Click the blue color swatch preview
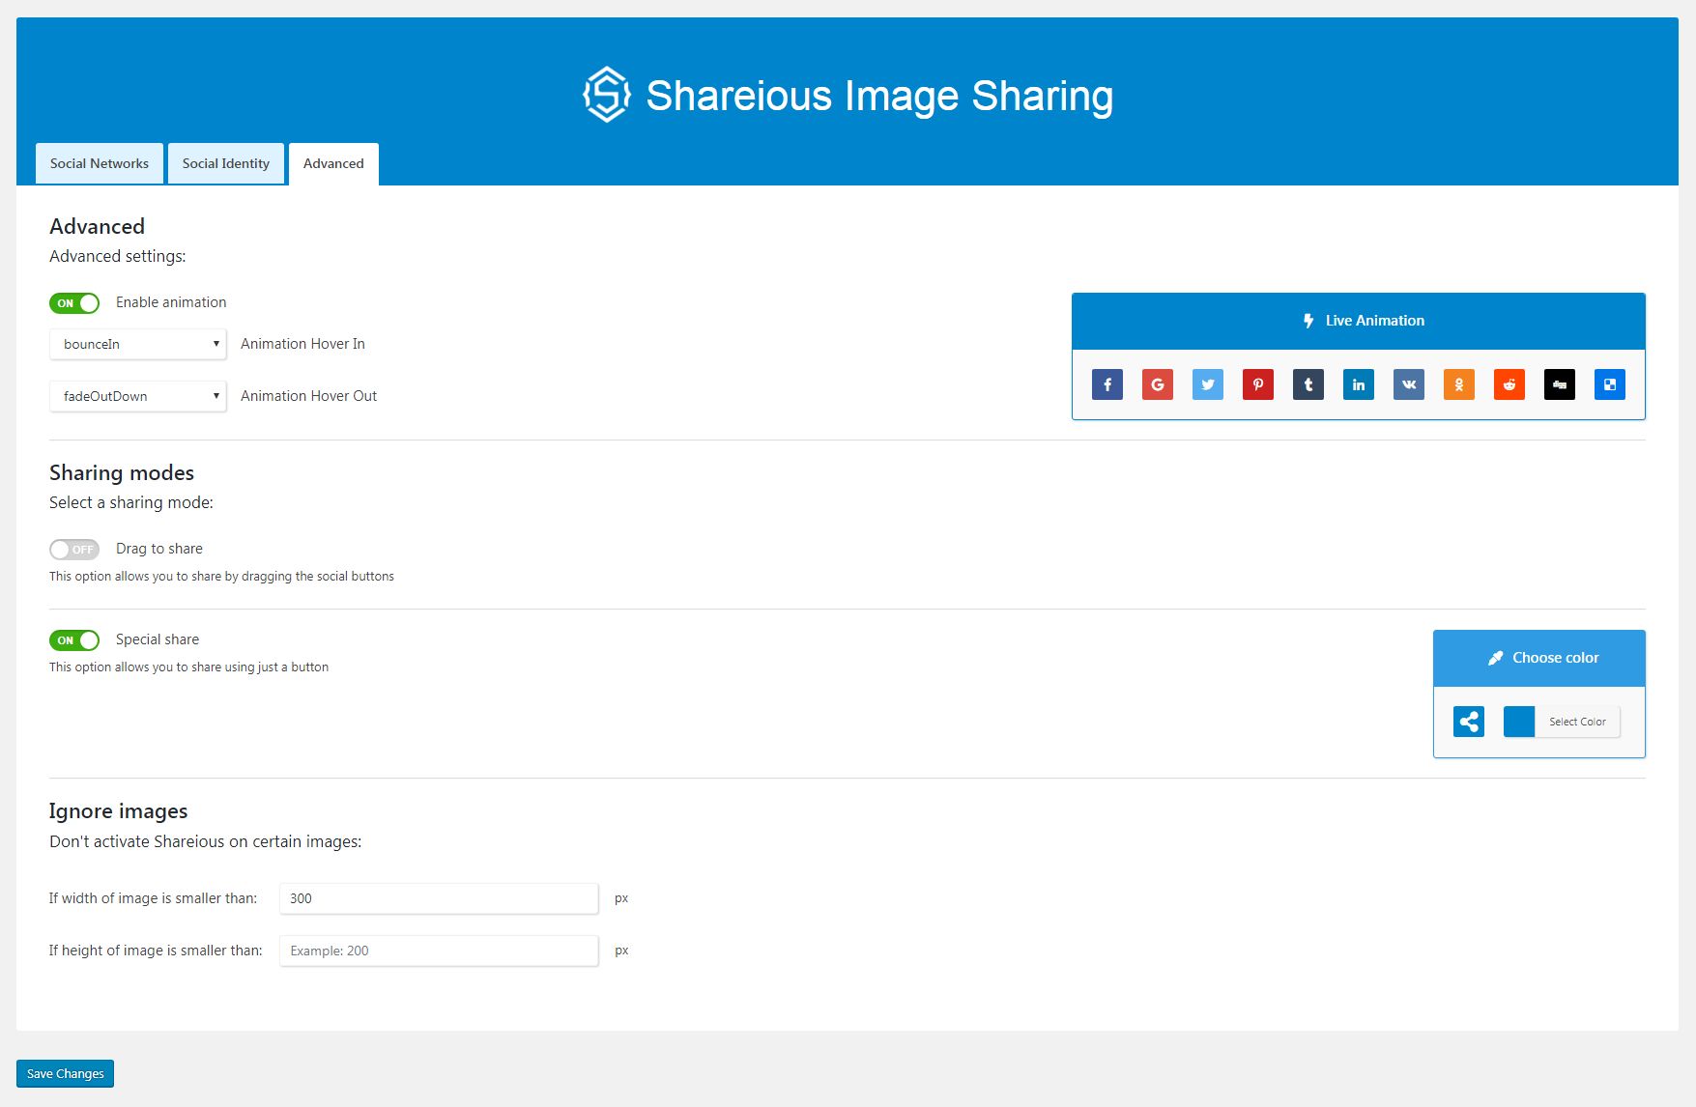The width and height of the screenshot is (1696, 1107). tap(1519, 722)
